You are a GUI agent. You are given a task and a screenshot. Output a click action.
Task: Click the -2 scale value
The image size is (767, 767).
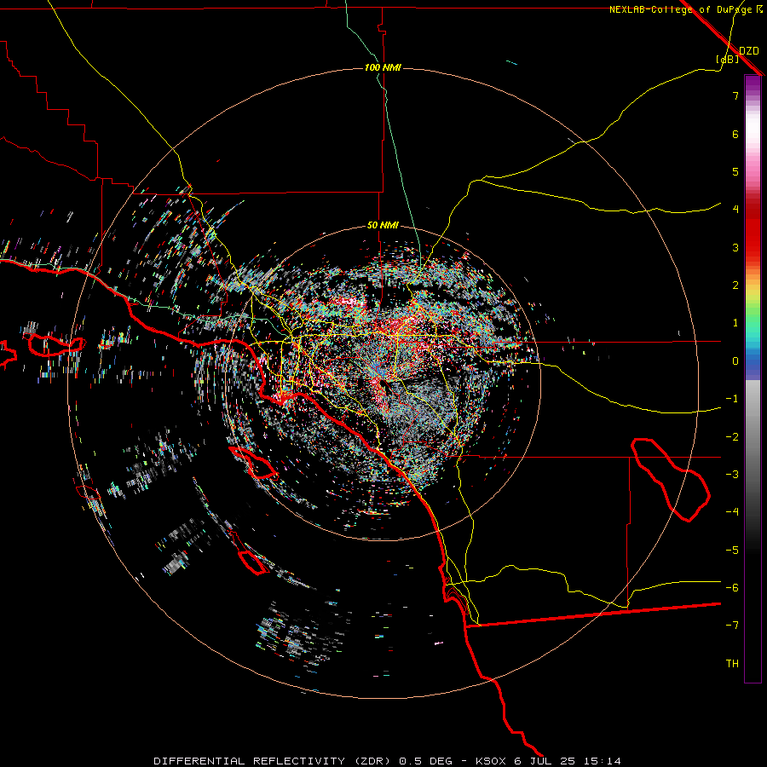pos(732,437)
